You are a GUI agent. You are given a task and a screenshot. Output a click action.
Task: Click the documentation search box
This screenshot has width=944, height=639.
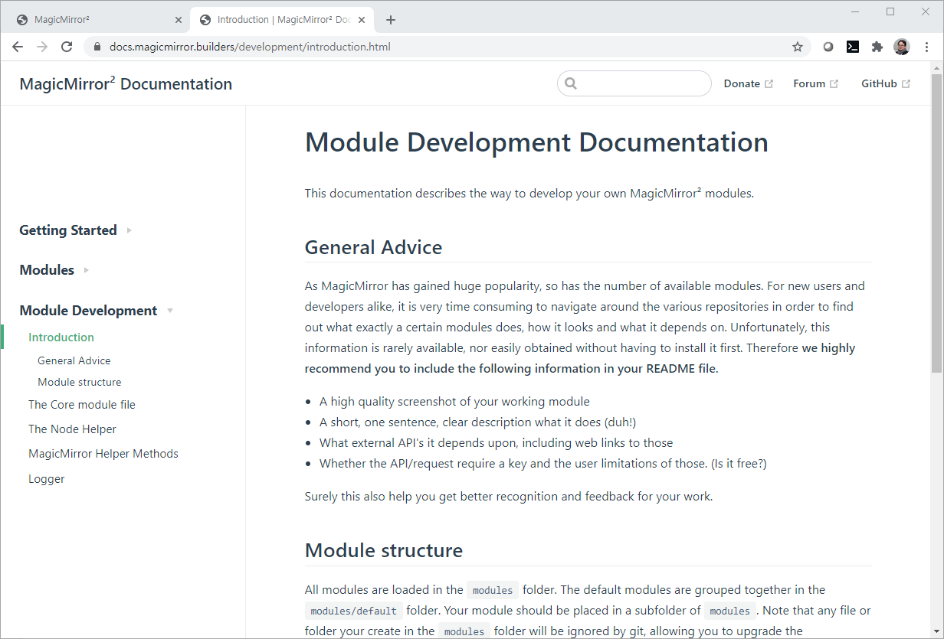click(x=634, y=83)
